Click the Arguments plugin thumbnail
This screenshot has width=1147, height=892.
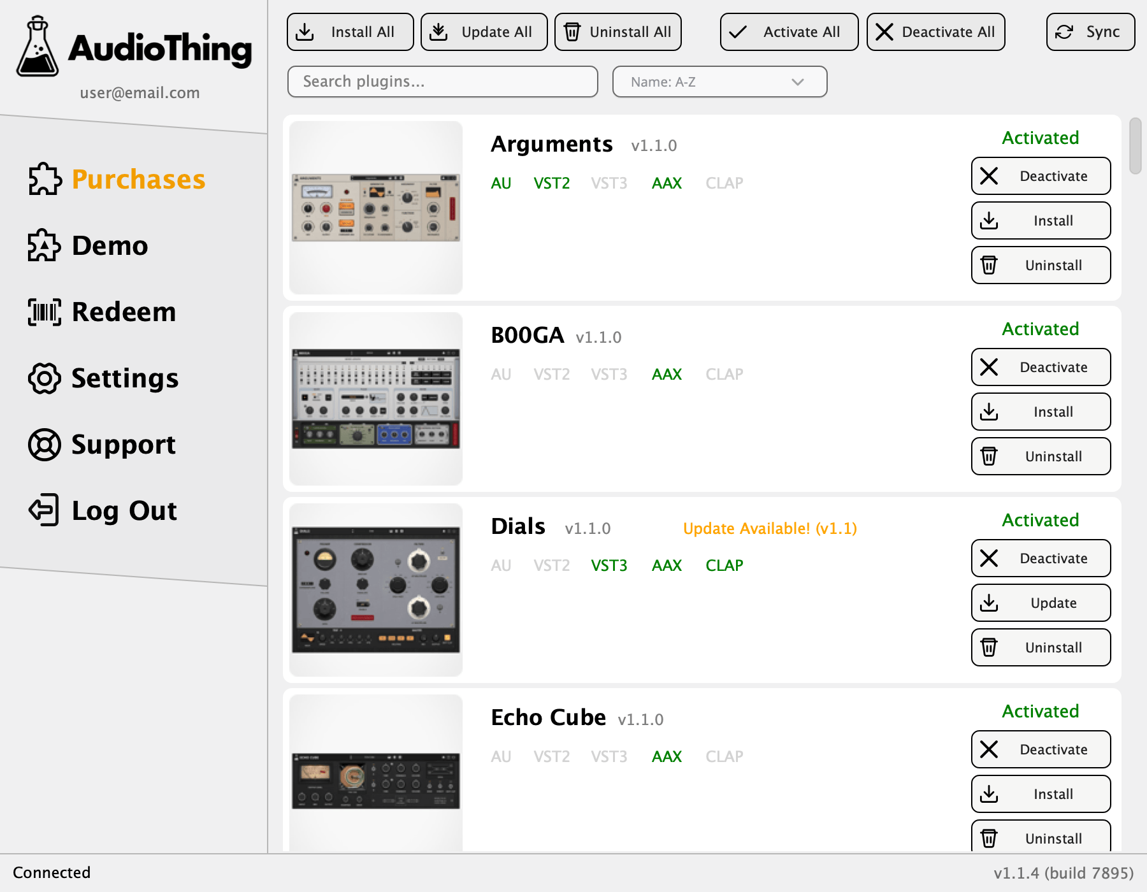pos(376,208)
